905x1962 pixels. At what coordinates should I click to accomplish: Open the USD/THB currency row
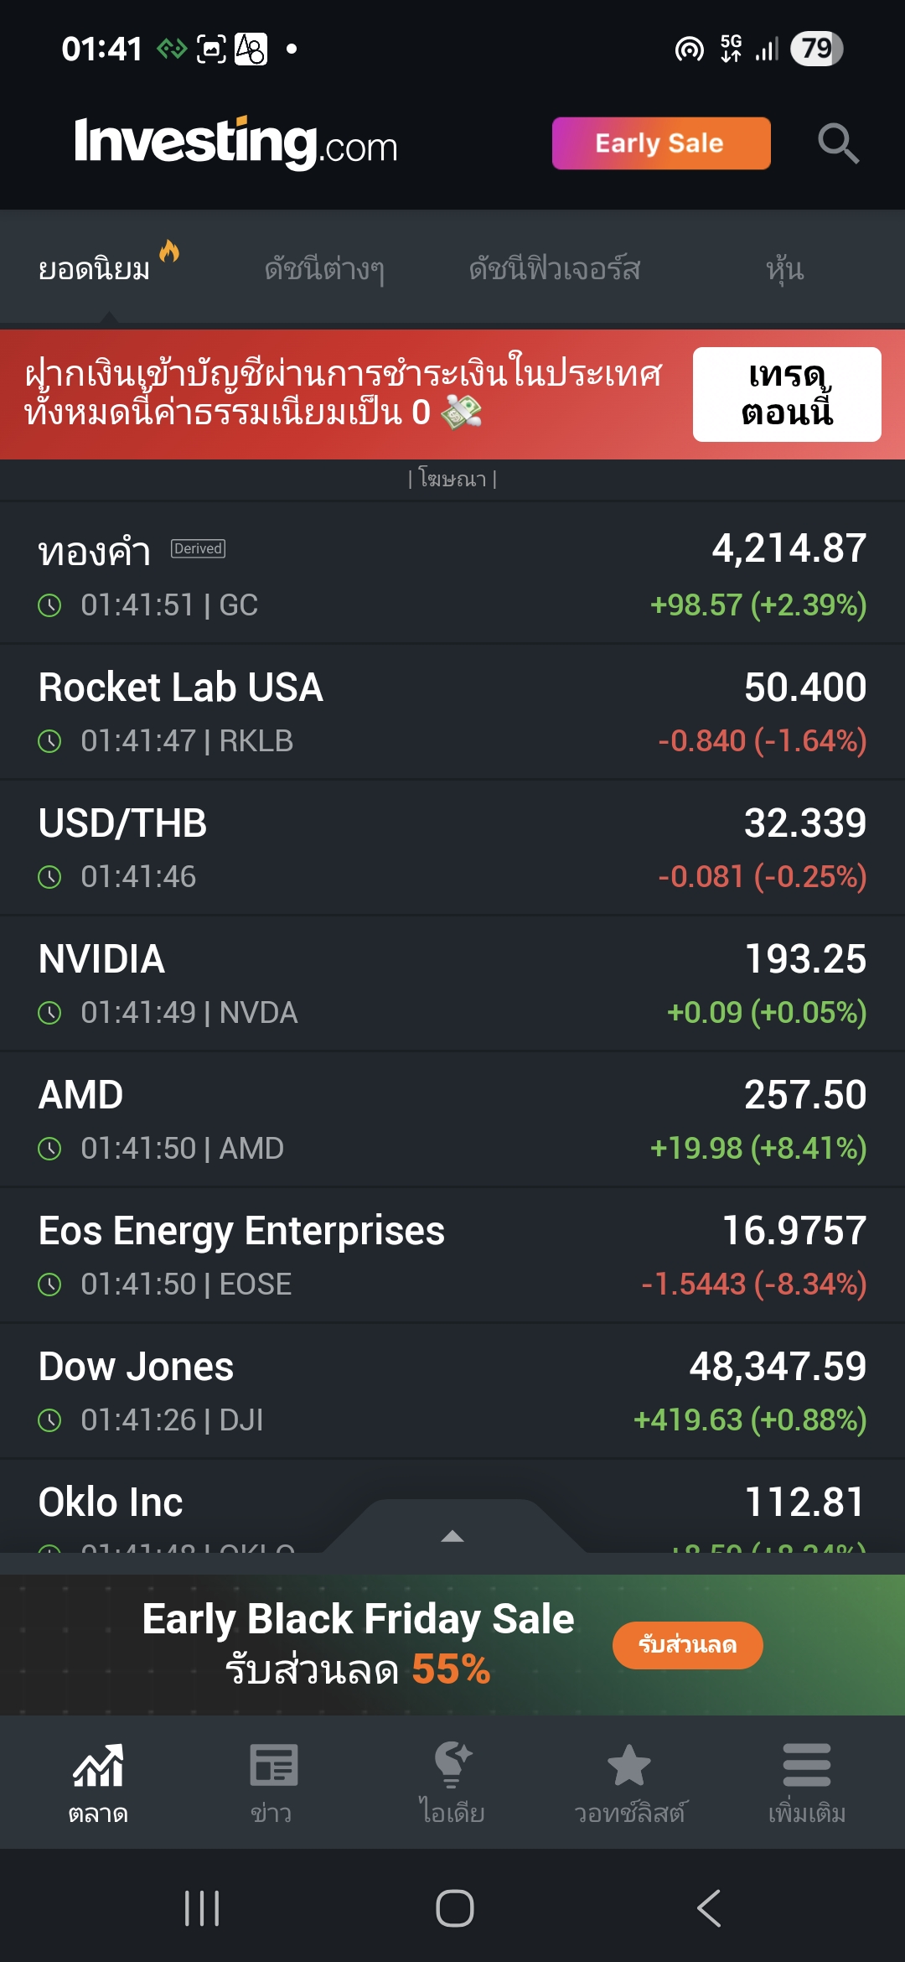click(x=452, y=848)
